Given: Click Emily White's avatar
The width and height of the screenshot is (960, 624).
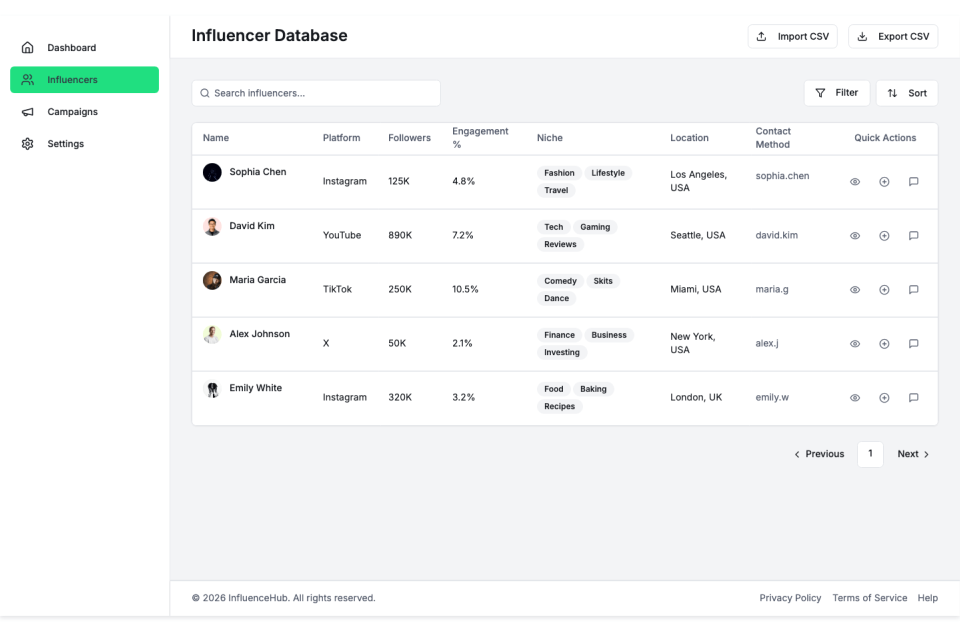Looking at the screenshot, I should click(x=212, y=389).
